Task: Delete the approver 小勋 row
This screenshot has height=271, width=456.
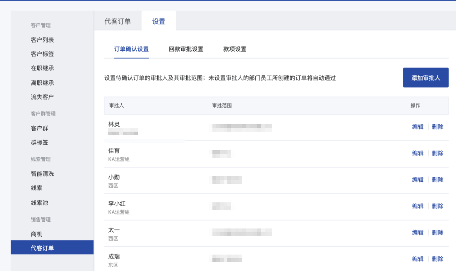Action: coord(438,179)
